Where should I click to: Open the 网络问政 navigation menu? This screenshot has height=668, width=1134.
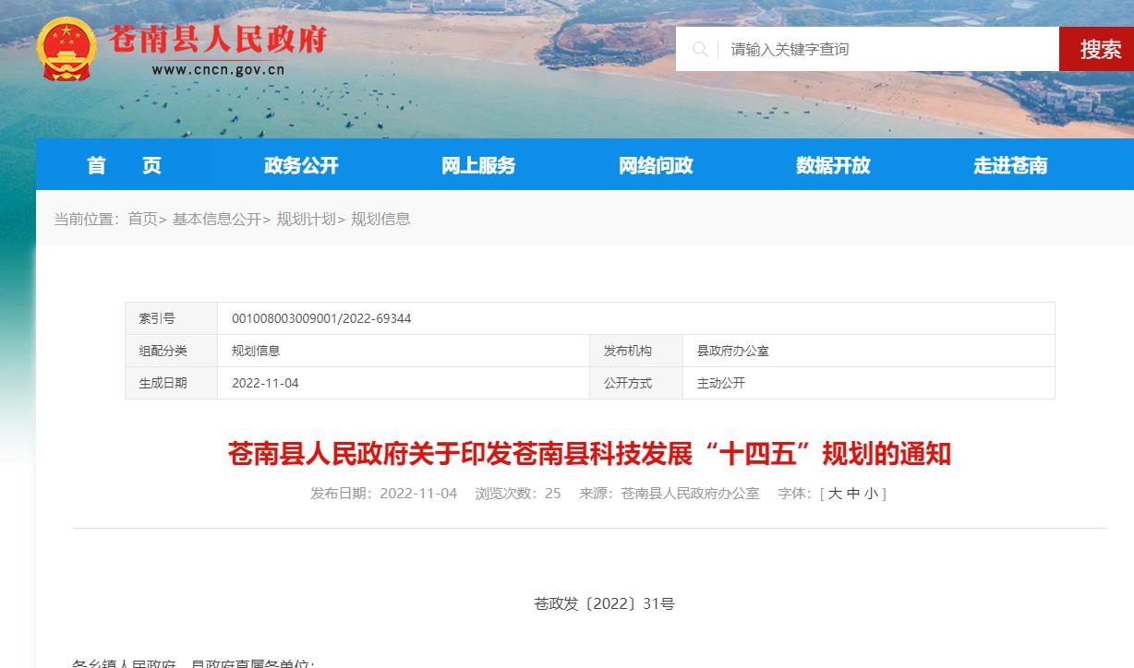[656, 165]
